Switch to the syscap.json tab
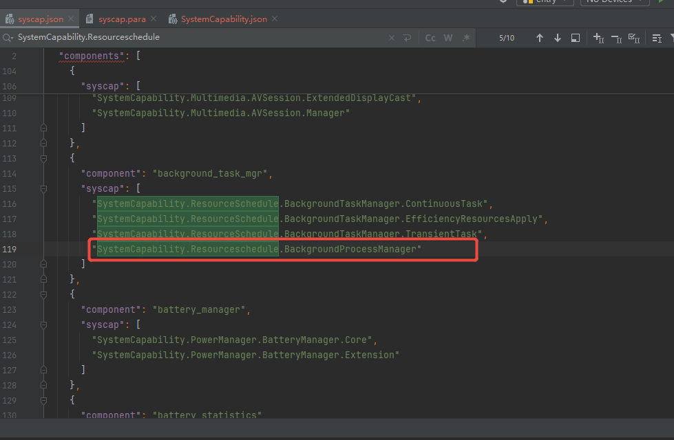This screenshot has height=440, width=674. coord(41,19)
